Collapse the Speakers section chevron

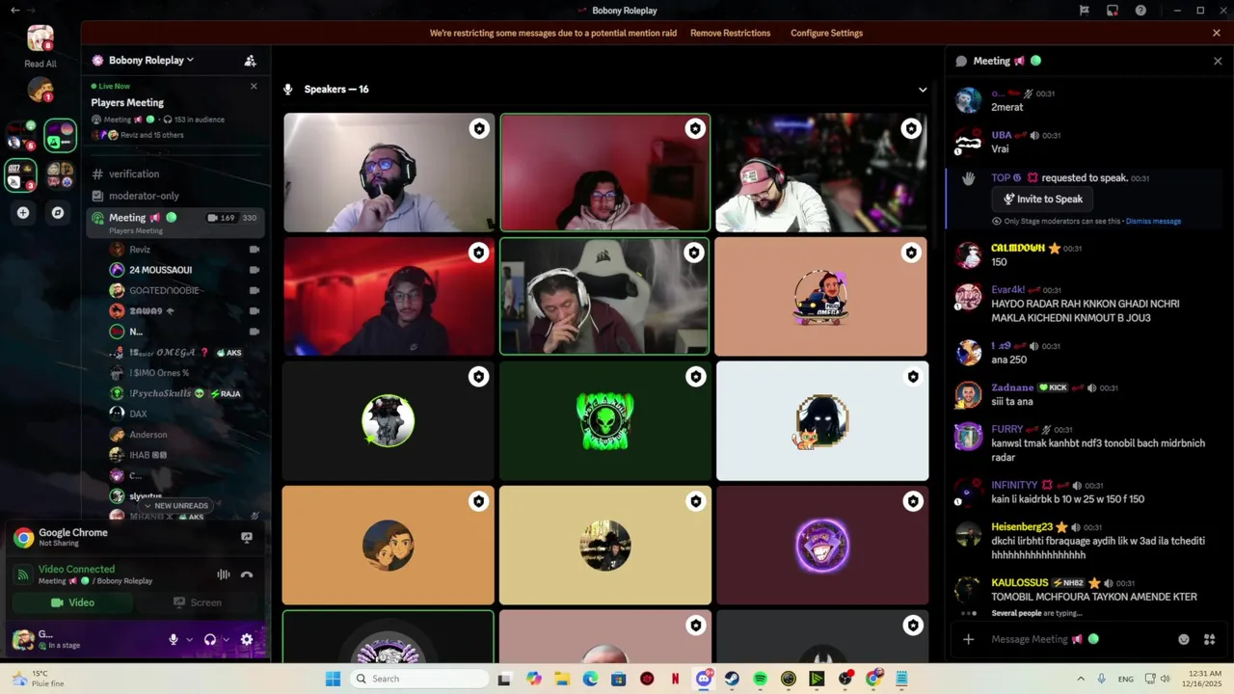tap(923, 90)
